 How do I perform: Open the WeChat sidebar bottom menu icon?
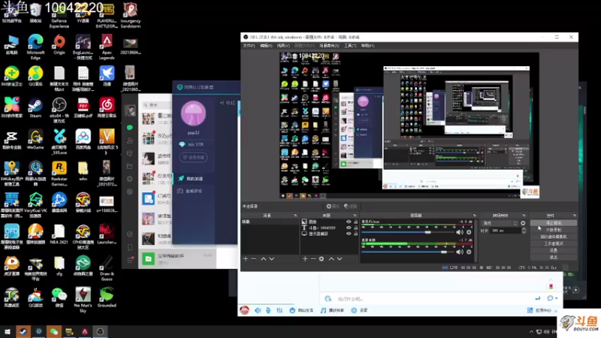tap(130, 260)
